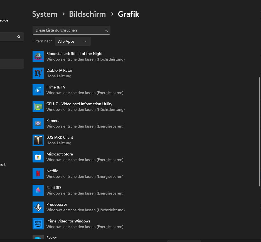The height and width of the screenshot is (242, 261).
Task: Click the Energiesparen setting under Kamera
Action: click(85, 126)
